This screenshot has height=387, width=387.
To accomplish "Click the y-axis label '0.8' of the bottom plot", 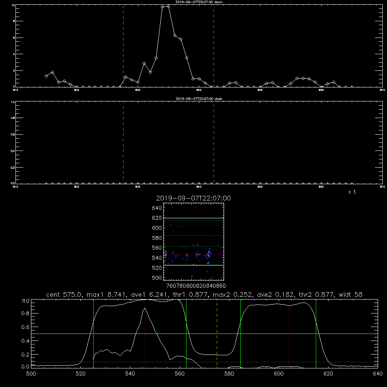I will (26, 313).
